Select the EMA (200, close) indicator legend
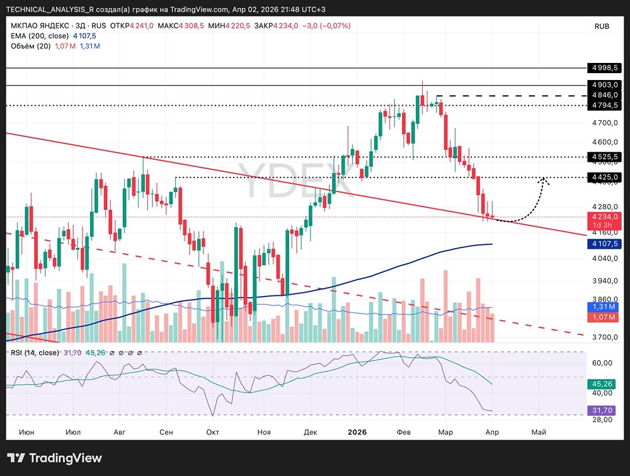Image resolution: width=630 pixels, height=476 pixels. pos(40,36)
